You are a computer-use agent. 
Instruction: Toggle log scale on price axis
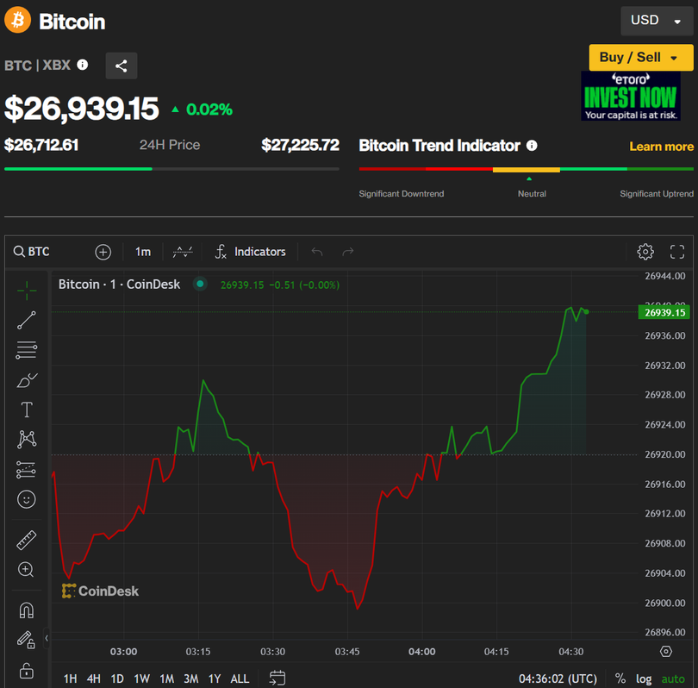coord(644,679)
